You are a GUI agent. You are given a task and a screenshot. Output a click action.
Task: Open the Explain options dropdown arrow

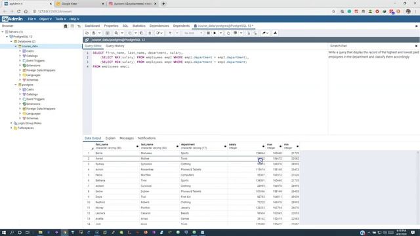(241, 33)
